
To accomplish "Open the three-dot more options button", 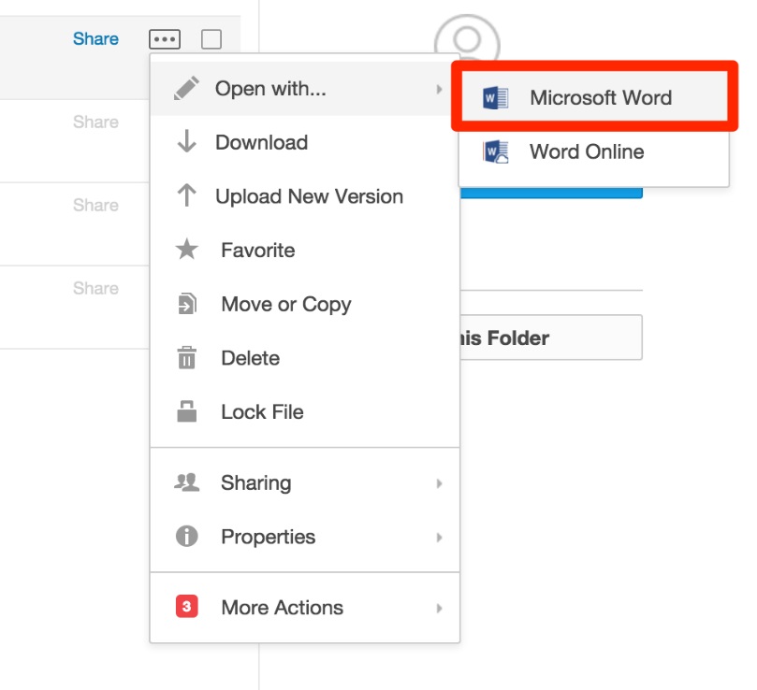I will [x=165, y=39].
